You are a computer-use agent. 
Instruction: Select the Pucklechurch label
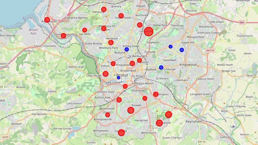[245, 36]
